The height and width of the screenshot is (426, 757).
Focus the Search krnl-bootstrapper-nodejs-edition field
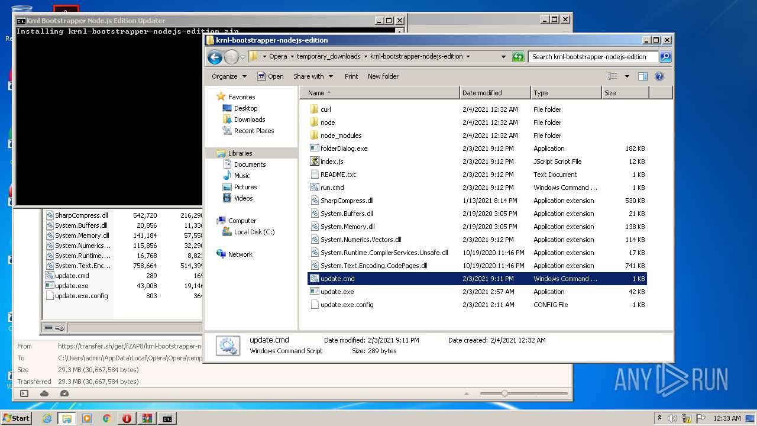pos(593,57)
